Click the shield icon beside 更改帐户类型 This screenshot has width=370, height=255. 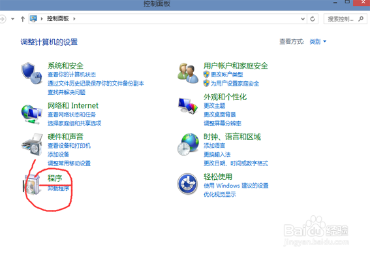pos(206,75)
